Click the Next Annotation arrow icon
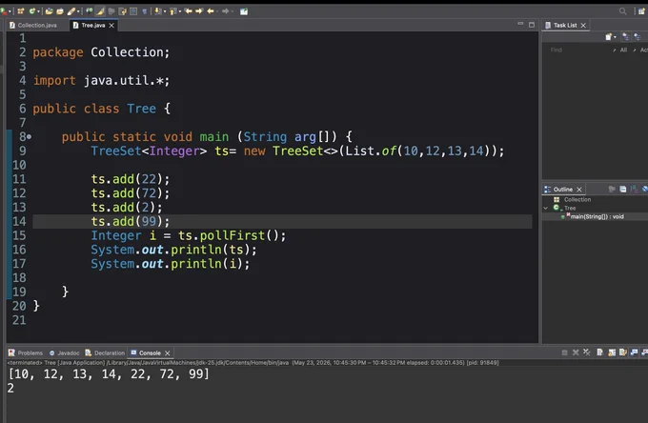Image resolution: width=648 pixels, height=423 pixels. [x=158, y=11]
